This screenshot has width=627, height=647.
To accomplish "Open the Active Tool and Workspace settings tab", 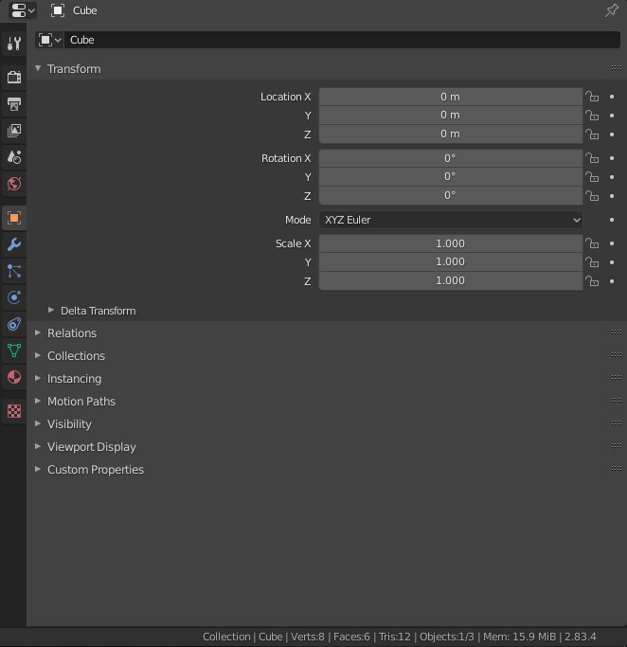I will pos(14,43).
